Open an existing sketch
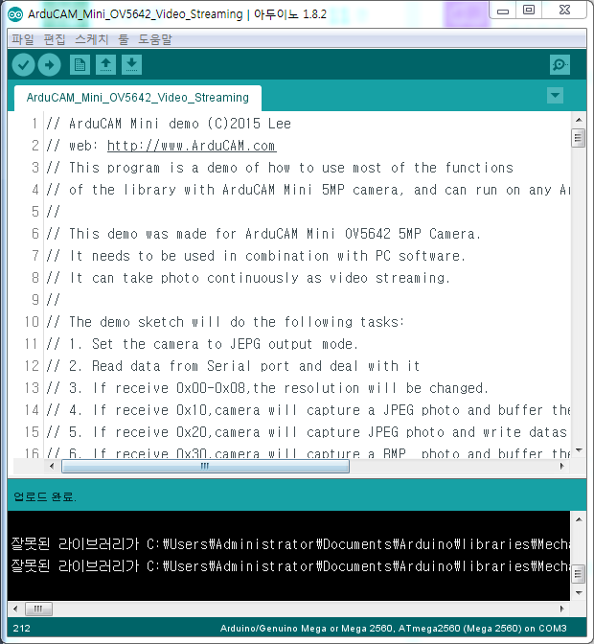Image resolution: width=594 pixels, height=644 pixels. tap(106, 65)
